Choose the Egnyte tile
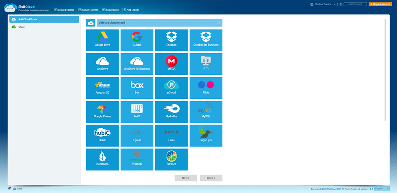The height and width of the screenshot is (193, 397). click(x=137, y=136)
